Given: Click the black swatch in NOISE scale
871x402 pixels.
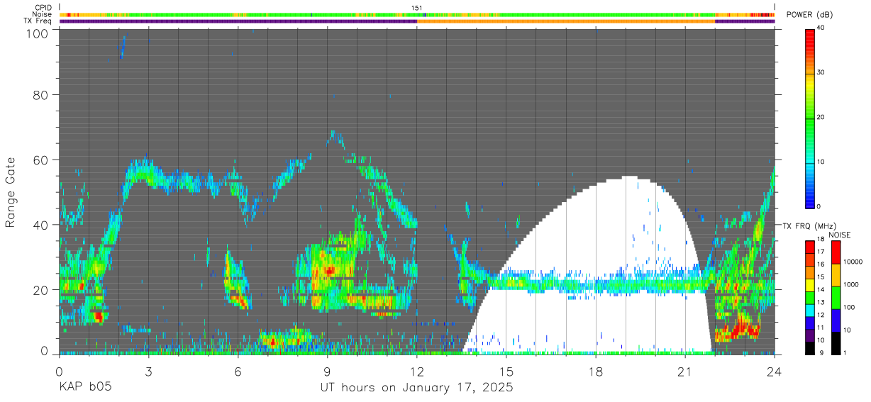Looking at the screenshot, I should click(836, 342).
